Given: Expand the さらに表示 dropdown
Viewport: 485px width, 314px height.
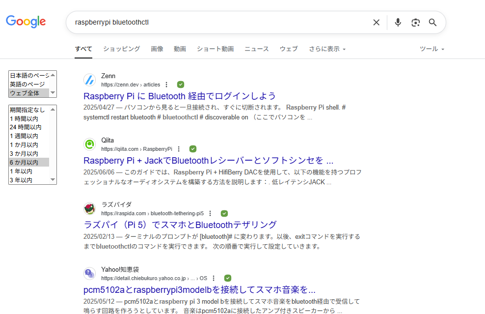Looking at the screenshot, I should 327,49.
